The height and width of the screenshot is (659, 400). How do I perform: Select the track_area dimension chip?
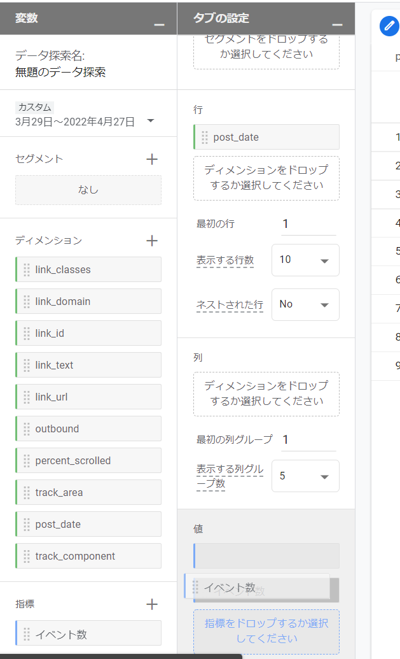point(88,493)
